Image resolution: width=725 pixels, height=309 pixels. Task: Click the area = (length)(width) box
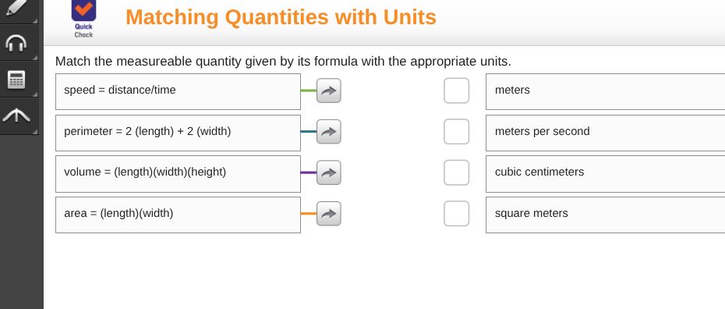click(x=178, y=215)
